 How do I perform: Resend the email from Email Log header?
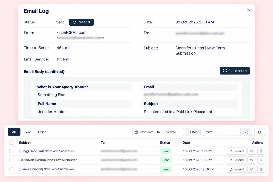tap(81, 22)
